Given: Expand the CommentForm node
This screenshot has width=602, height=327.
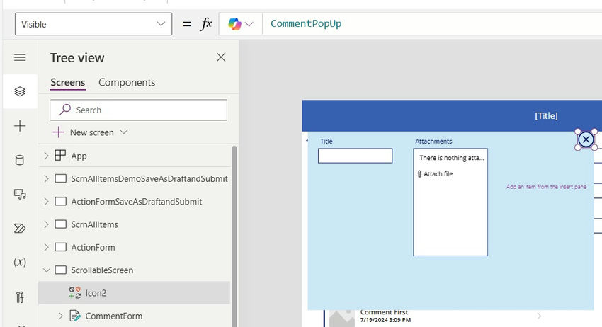Looking at the screenshot, I should click(61, 316).
